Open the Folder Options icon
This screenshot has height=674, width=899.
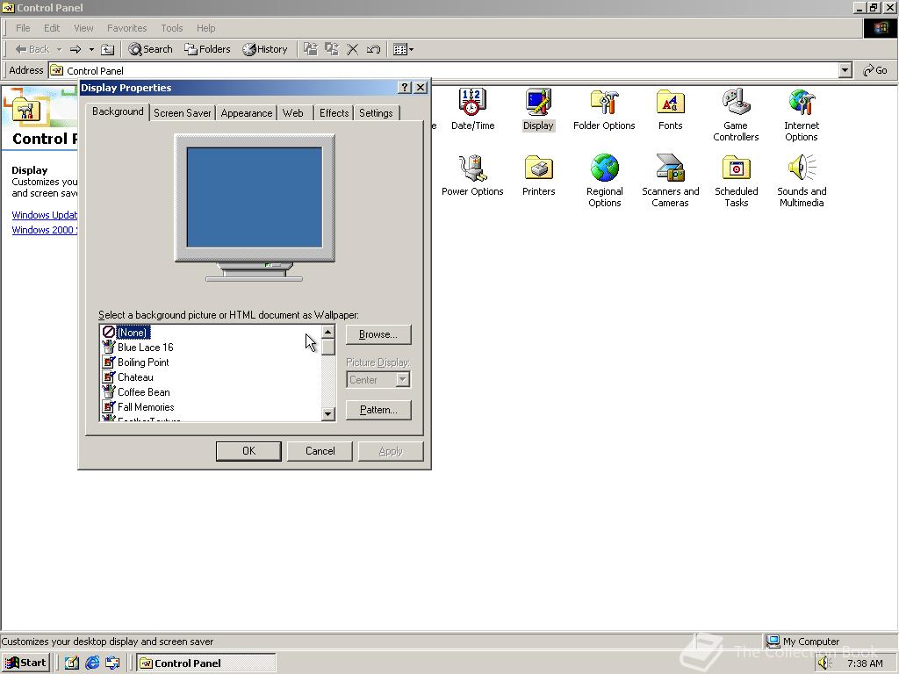coord(604,110)
